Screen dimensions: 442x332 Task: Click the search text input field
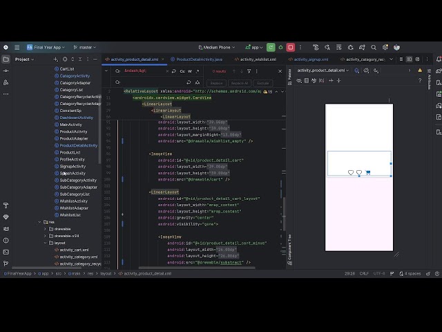[x=144, y=71]
